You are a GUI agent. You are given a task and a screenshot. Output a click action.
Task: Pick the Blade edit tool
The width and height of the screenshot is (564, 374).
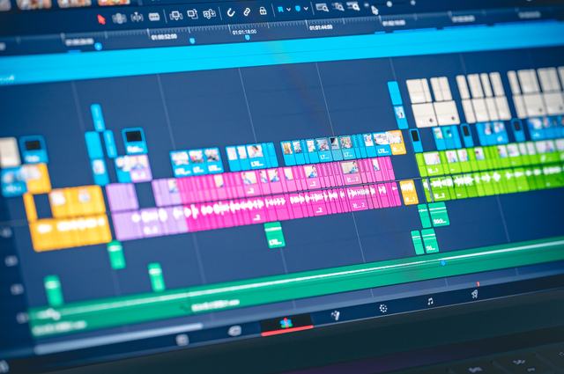[155, 16]
